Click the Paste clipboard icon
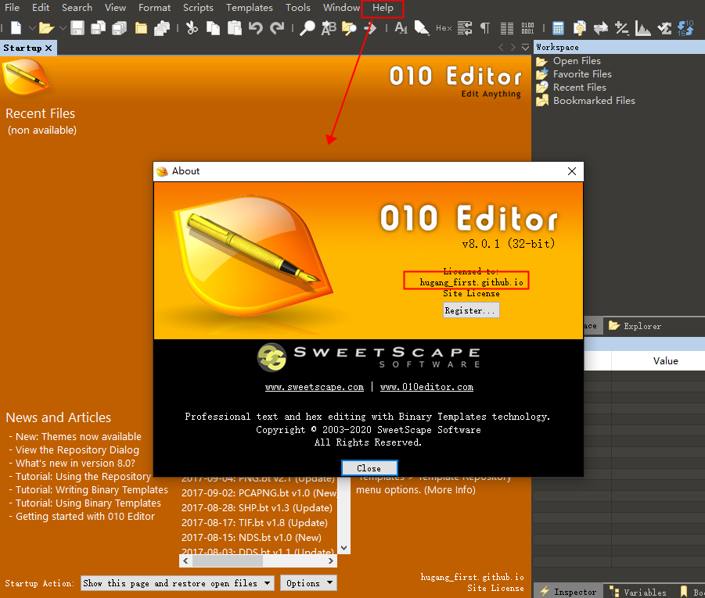Viewport: 705px width, 598px height. point(235,28)
